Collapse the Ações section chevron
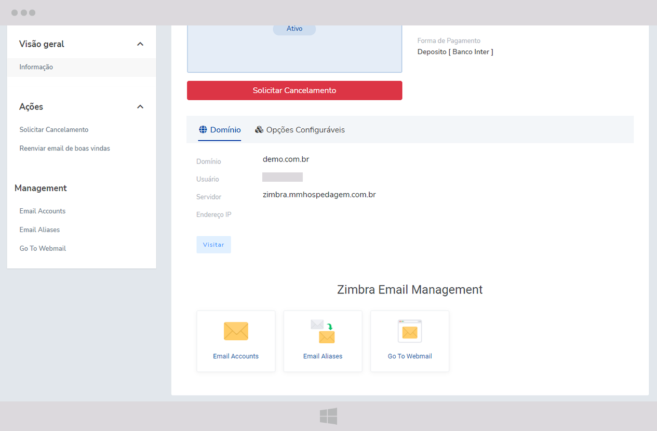 pyautogui.click(x=140, y=106)
